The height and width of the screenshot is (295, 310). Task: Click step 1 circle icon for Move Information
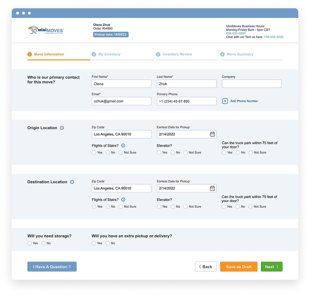[30, 54]
